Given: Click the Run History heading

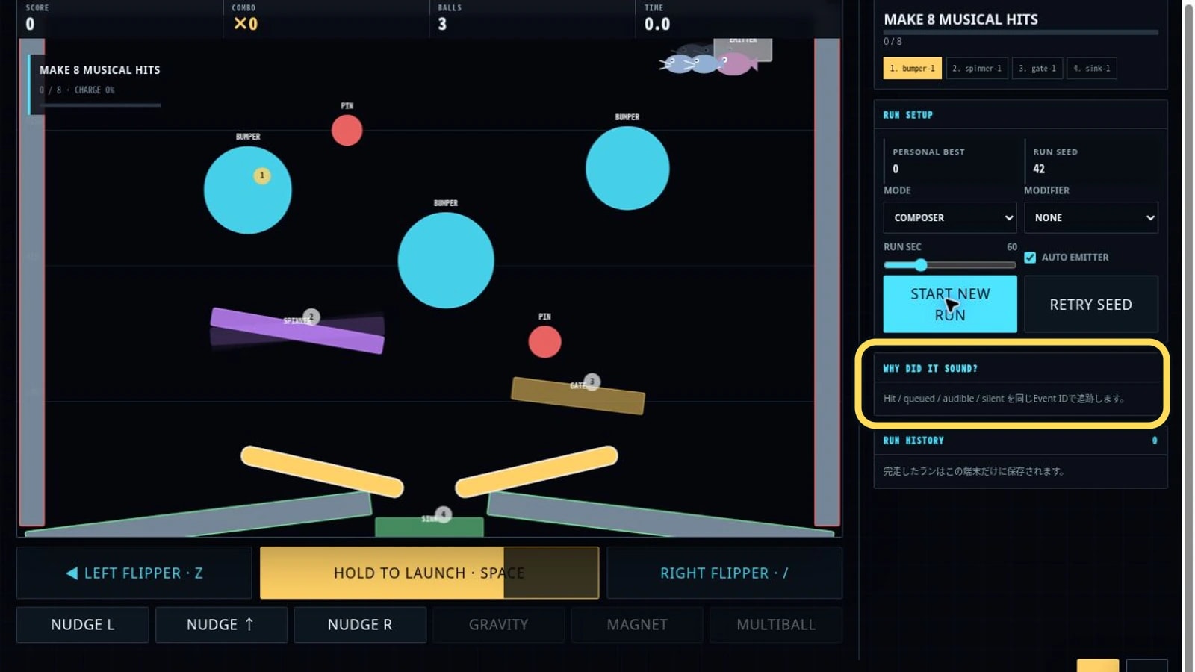Looking at the screenshot, I should [x=913, y=441].
